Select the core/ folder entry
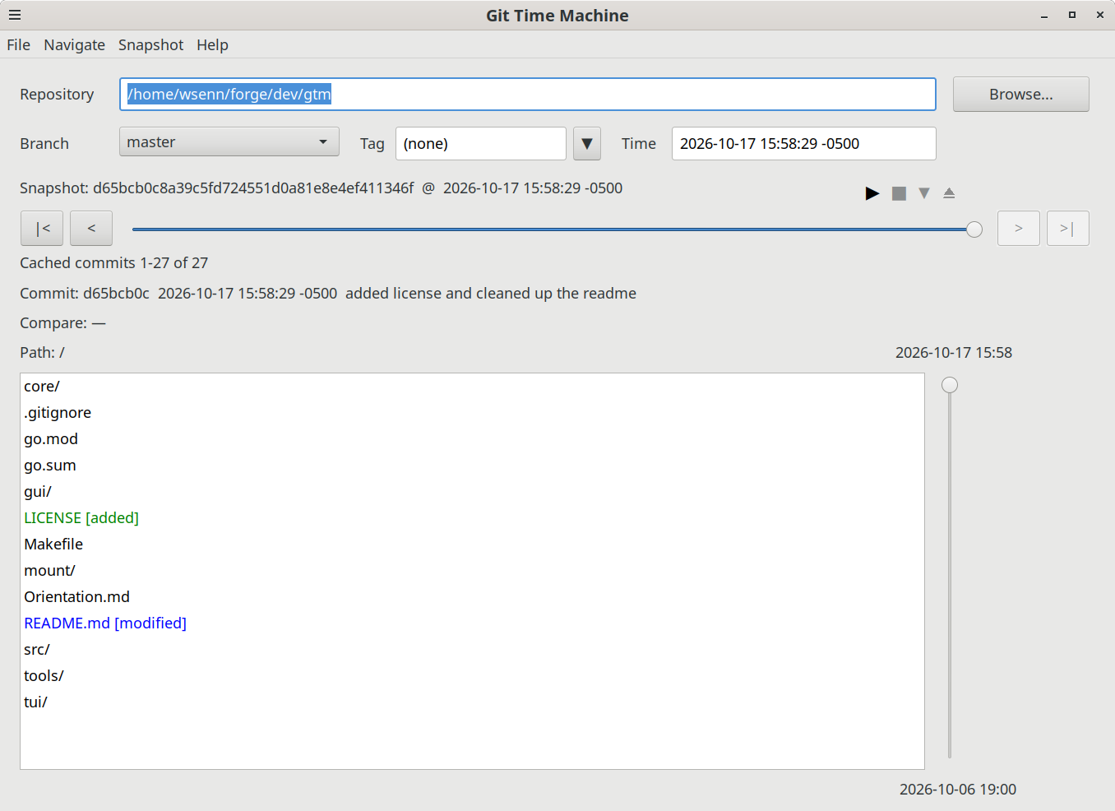This screenshot has height=811, width=1115. tap(472, 387)
